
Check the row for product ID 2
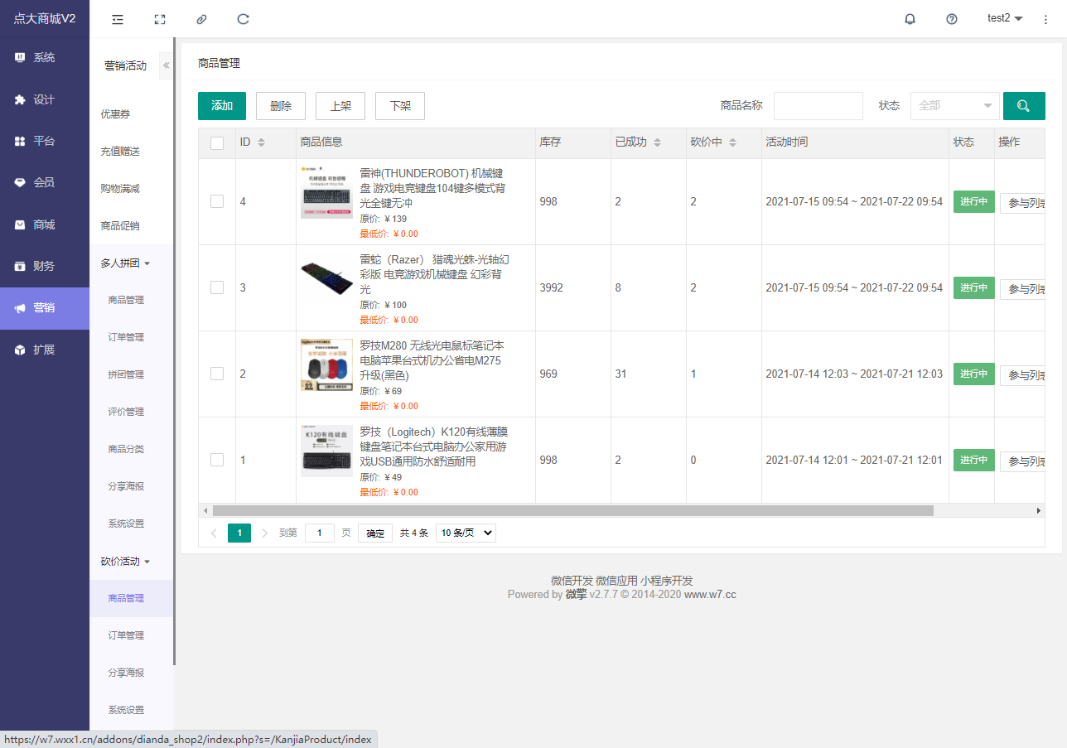217,374
